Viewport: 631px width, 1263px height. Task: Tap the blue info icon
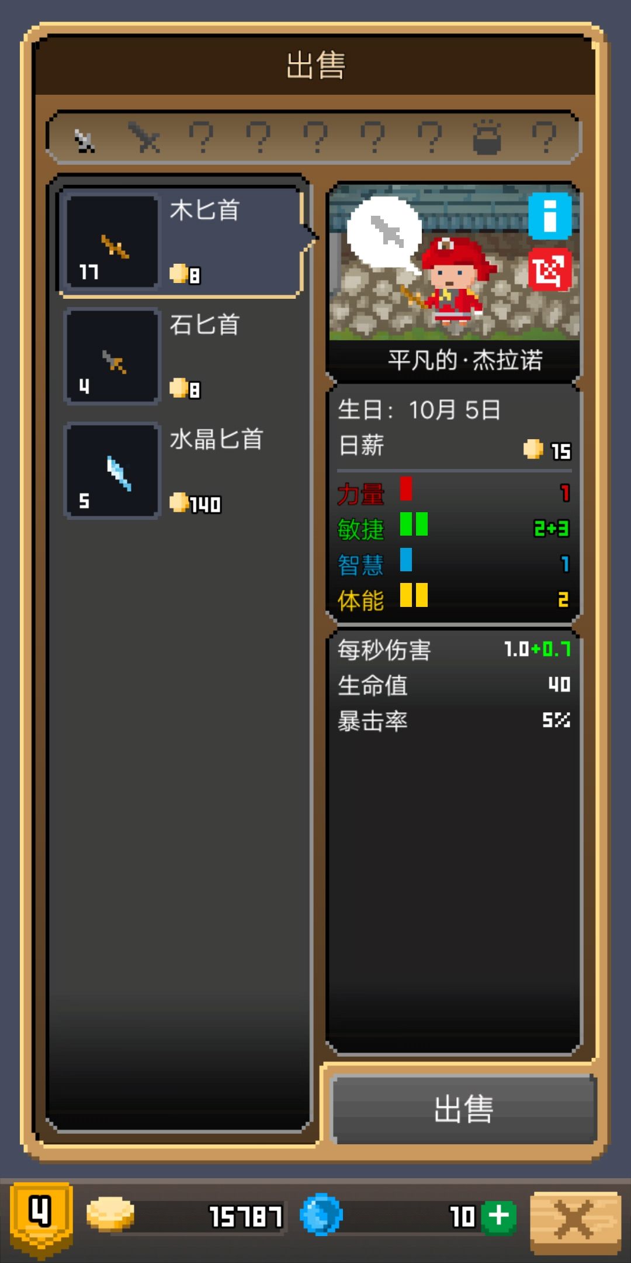point(550,216)
